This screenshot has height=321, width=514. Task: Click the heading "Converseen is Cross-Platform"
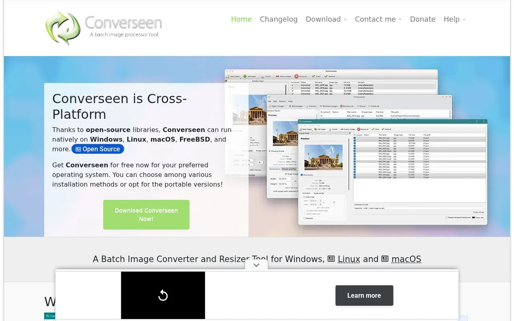pos(120,106)
